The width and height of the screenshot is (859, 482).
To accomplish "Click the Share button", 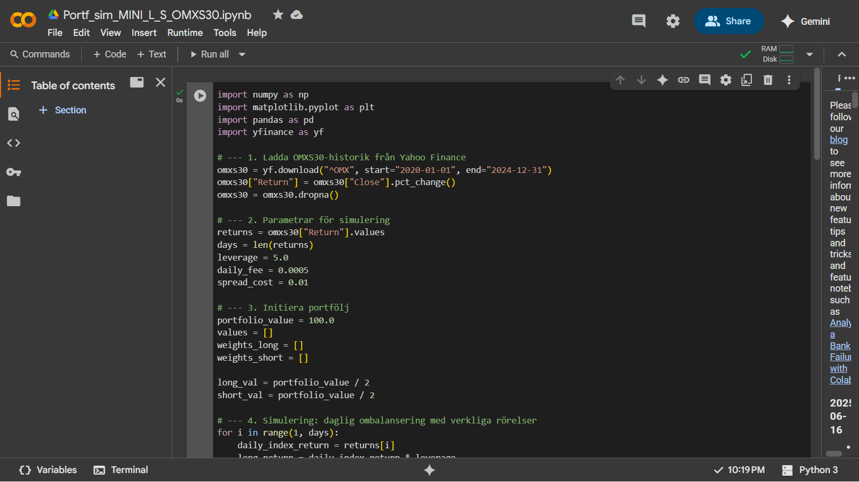I will 728,21.
